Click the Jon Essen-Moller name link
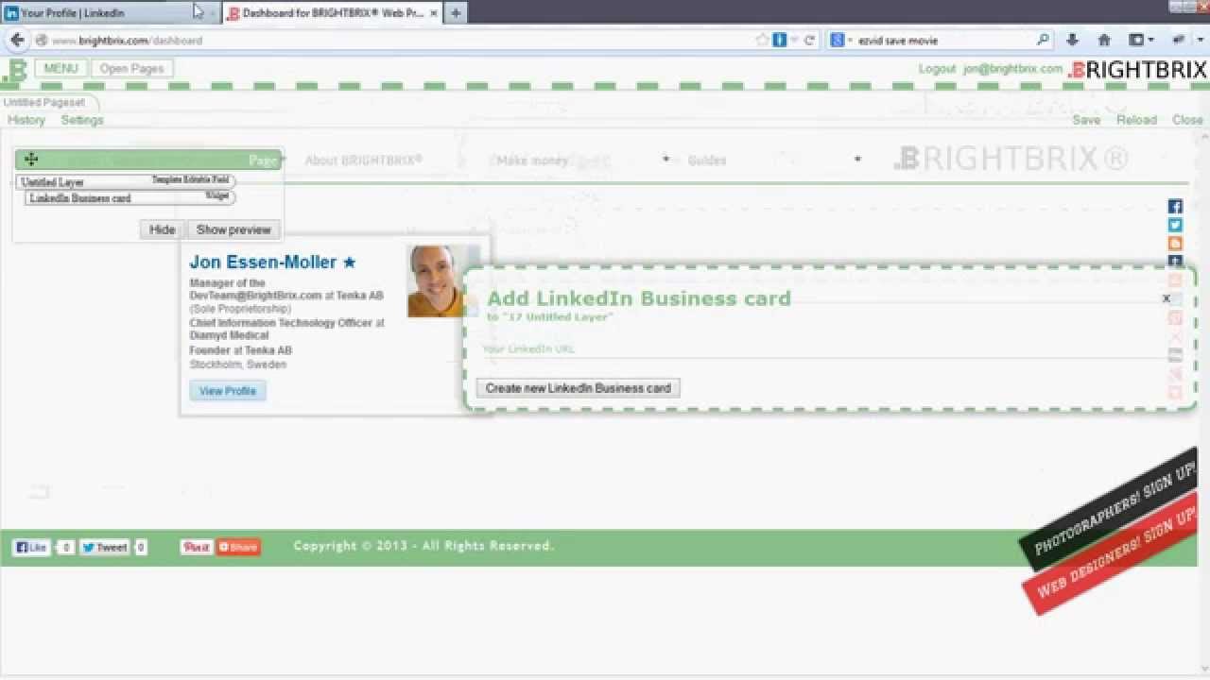 263,262
